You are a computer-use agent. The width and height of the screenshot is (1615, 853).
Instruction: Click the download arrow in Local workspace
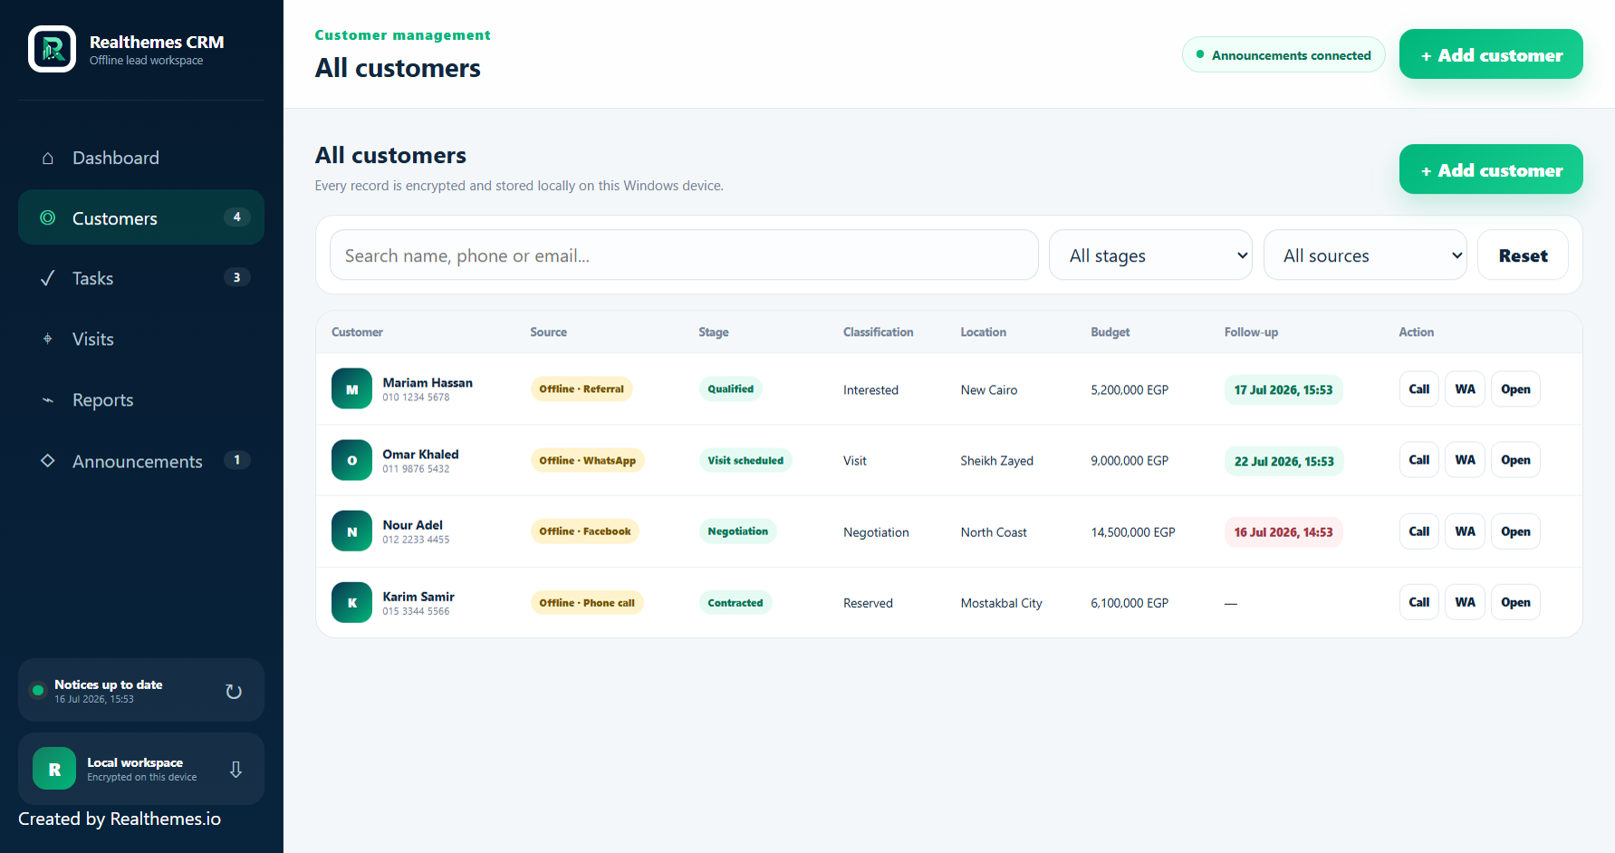236,769
